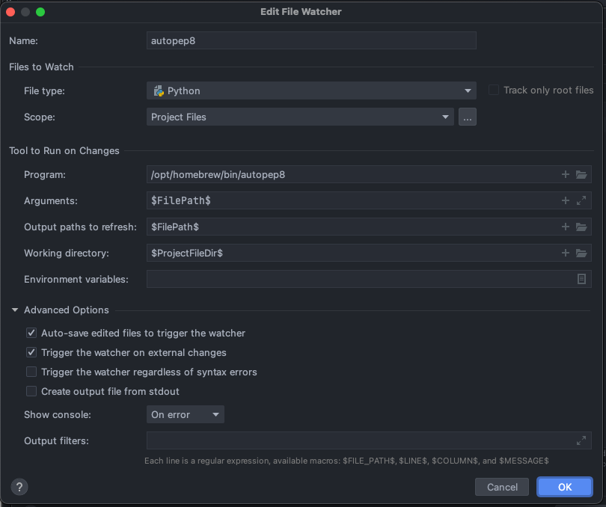
Task: Collapse the Advanced Options section
Action: coord(15,310)
